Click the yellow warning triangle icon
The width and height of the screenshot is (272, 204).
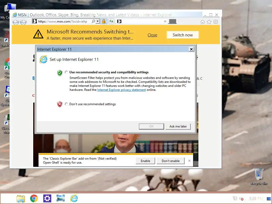coord(38,34)
